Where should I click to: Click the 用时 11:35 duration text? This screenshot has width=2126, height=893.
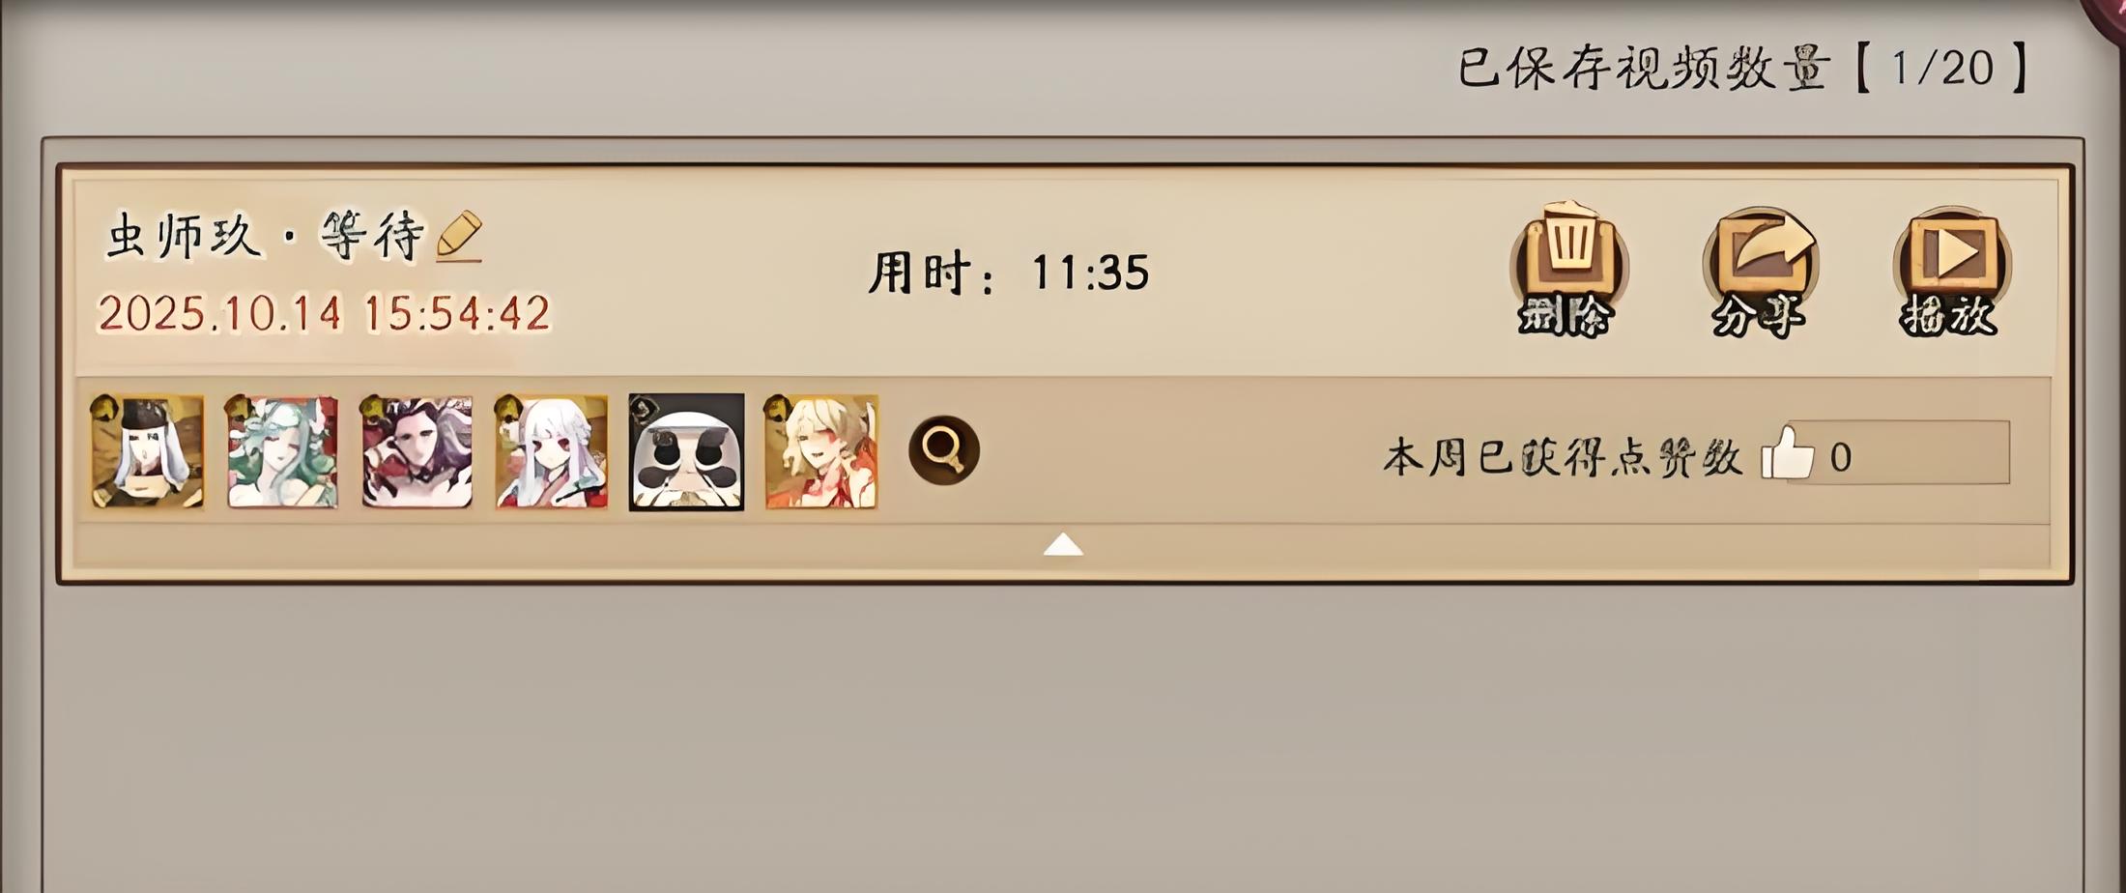click(x=1008, y=273)
